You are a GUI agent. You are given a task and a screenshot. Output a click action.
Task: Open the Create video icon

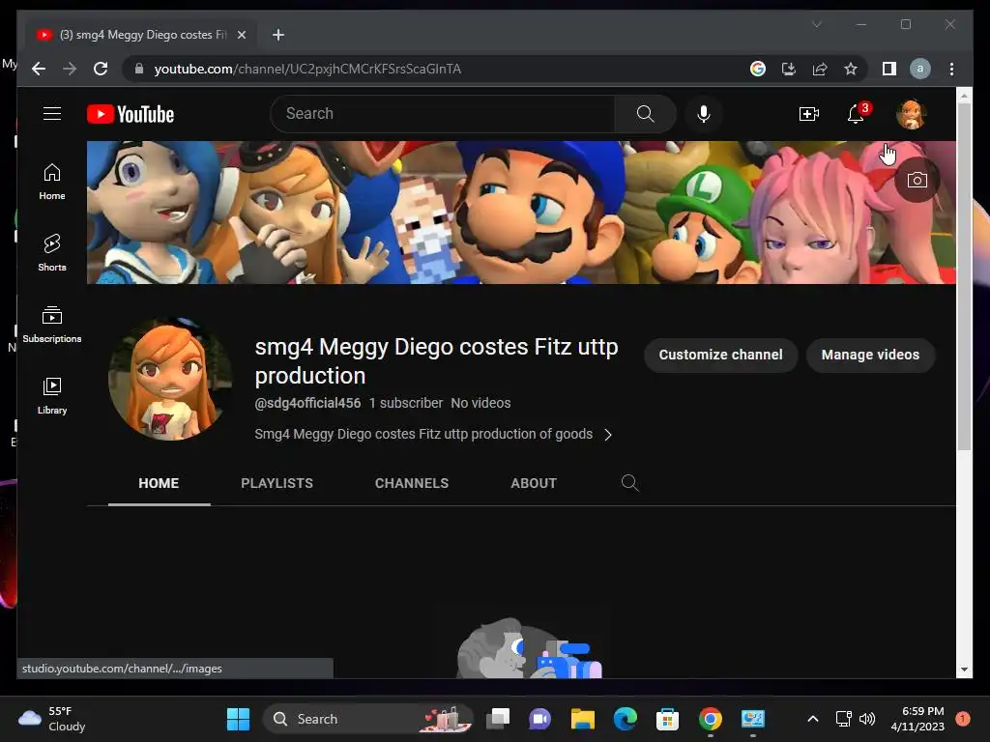click(809, 114)
